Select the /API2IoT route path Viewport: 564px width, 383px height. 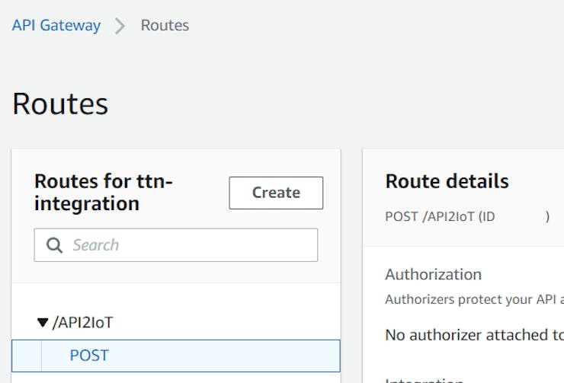[82, 323]
